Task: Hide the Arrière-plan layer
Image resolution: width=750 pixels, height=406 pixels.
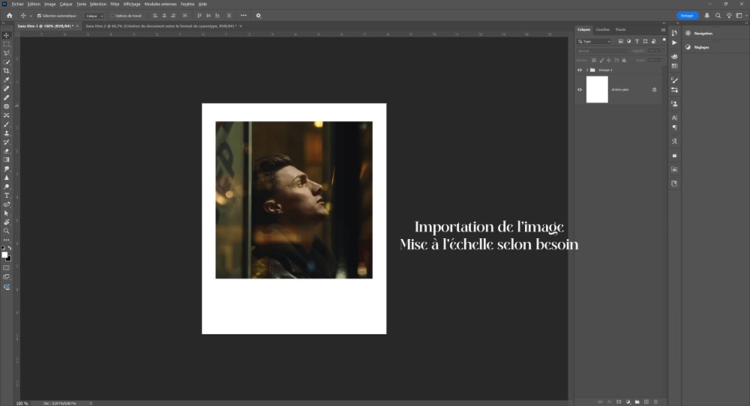Action: [580, 89]
